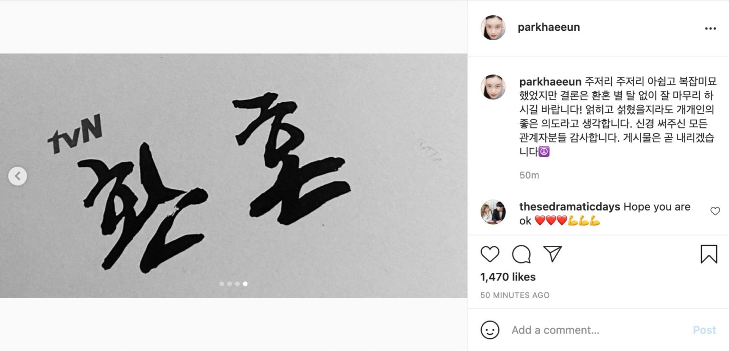Click the 50 minutes ago timestamp
Image resolution: width=729 pixels, height=351 pixels.
click(515, 295)
